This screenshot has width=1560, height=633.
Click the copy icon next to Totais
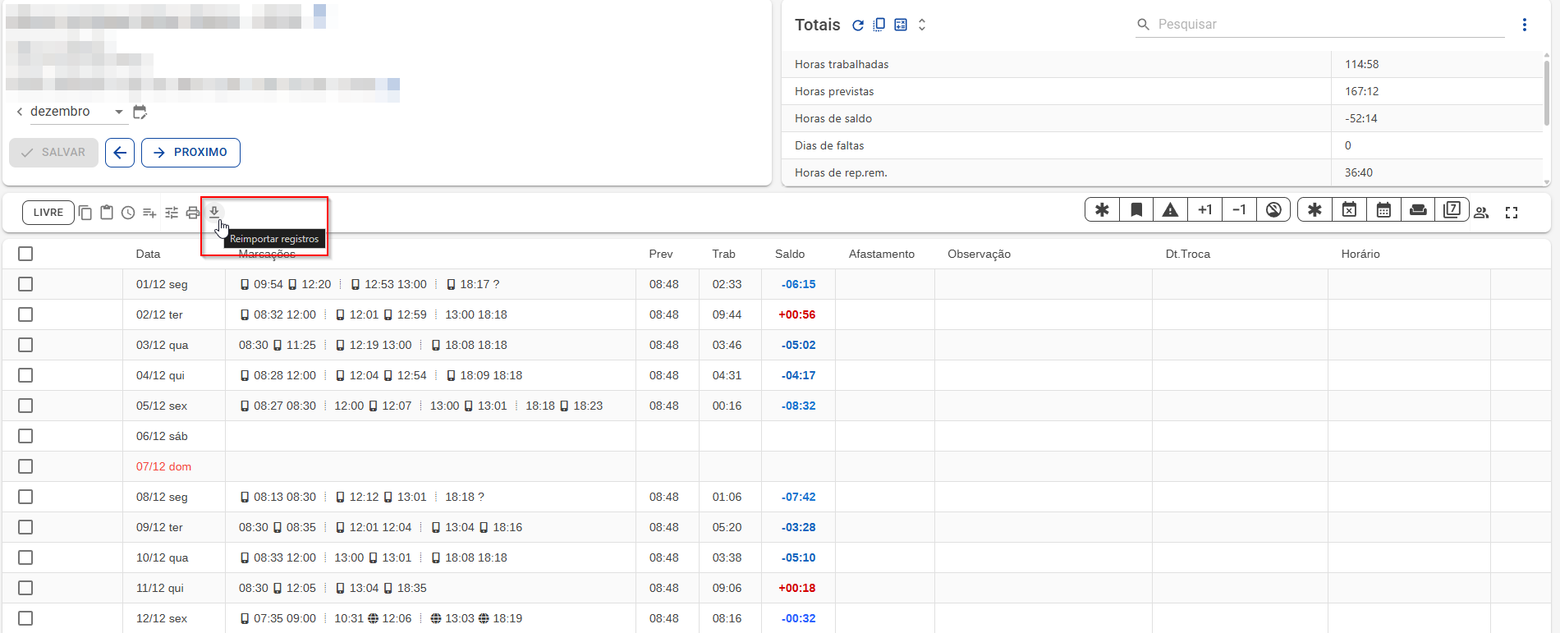[879, 25]
